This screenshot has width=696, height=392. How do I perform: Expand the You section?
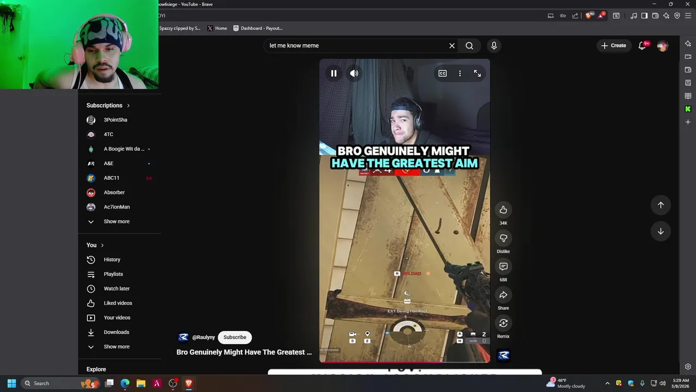[95, 245]
